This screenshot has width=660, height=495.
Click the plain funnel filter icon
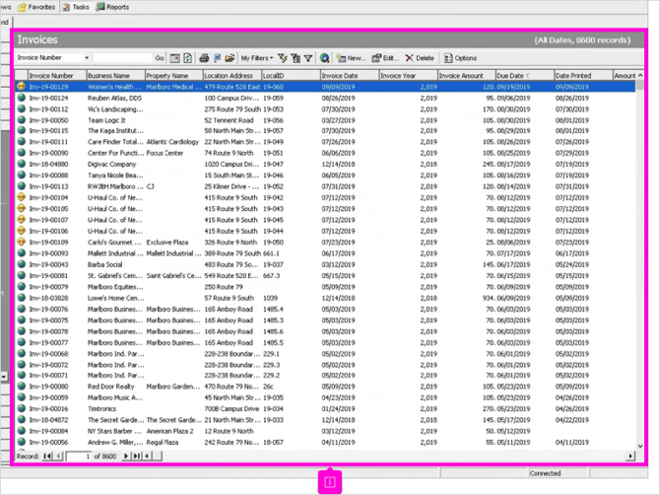click(x=308, y=58)
